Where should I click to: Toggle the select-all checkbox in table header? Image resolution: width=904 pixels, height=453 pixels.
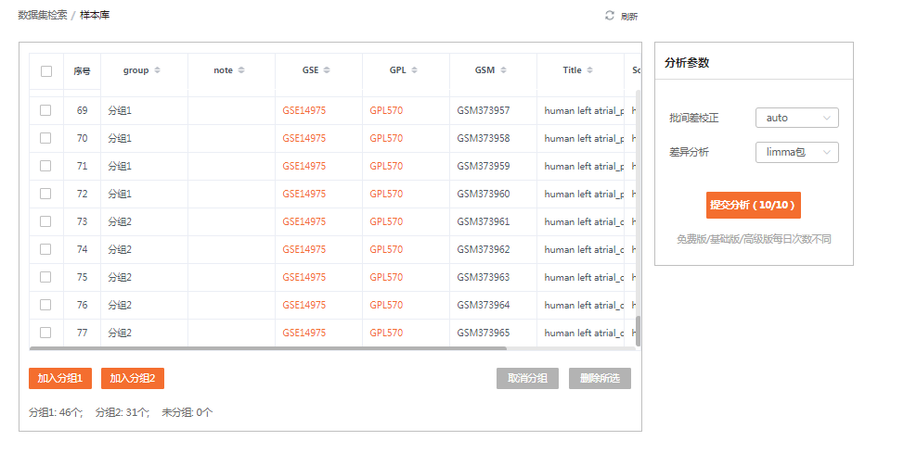pos(46,71)
